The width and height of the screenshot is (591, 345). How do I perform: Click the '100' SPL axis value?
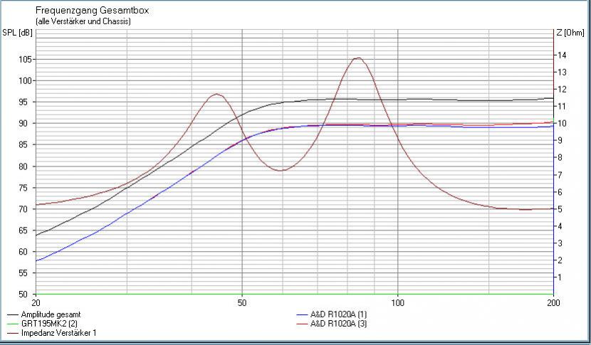point(25,80)
